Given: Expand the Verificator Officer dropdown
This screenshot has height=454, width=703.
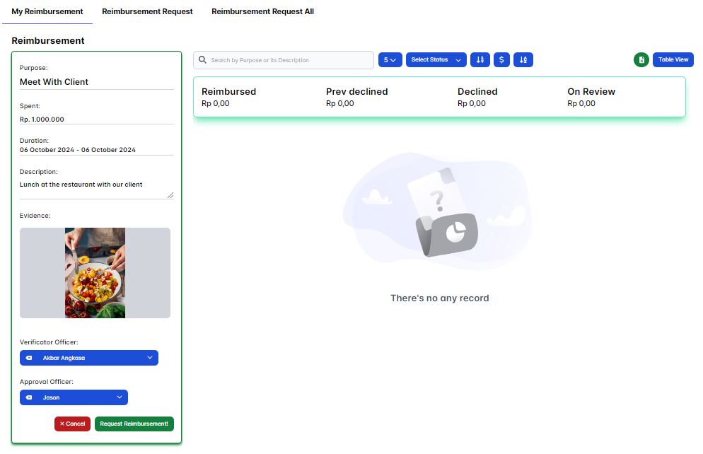Looking at the screenshot, I should coord(149,359).
